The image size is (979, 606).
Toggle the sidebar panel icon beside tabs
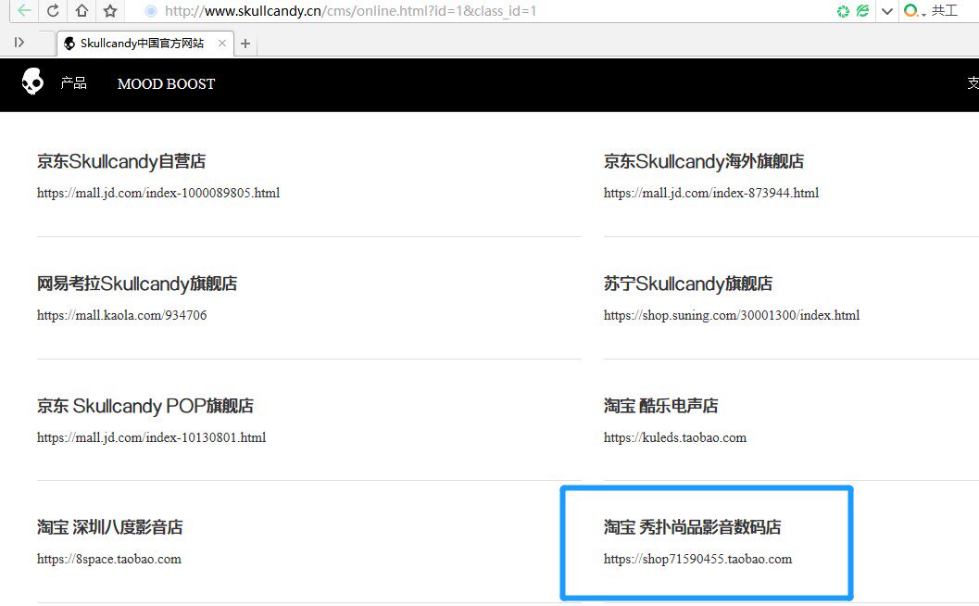(19, 43)
